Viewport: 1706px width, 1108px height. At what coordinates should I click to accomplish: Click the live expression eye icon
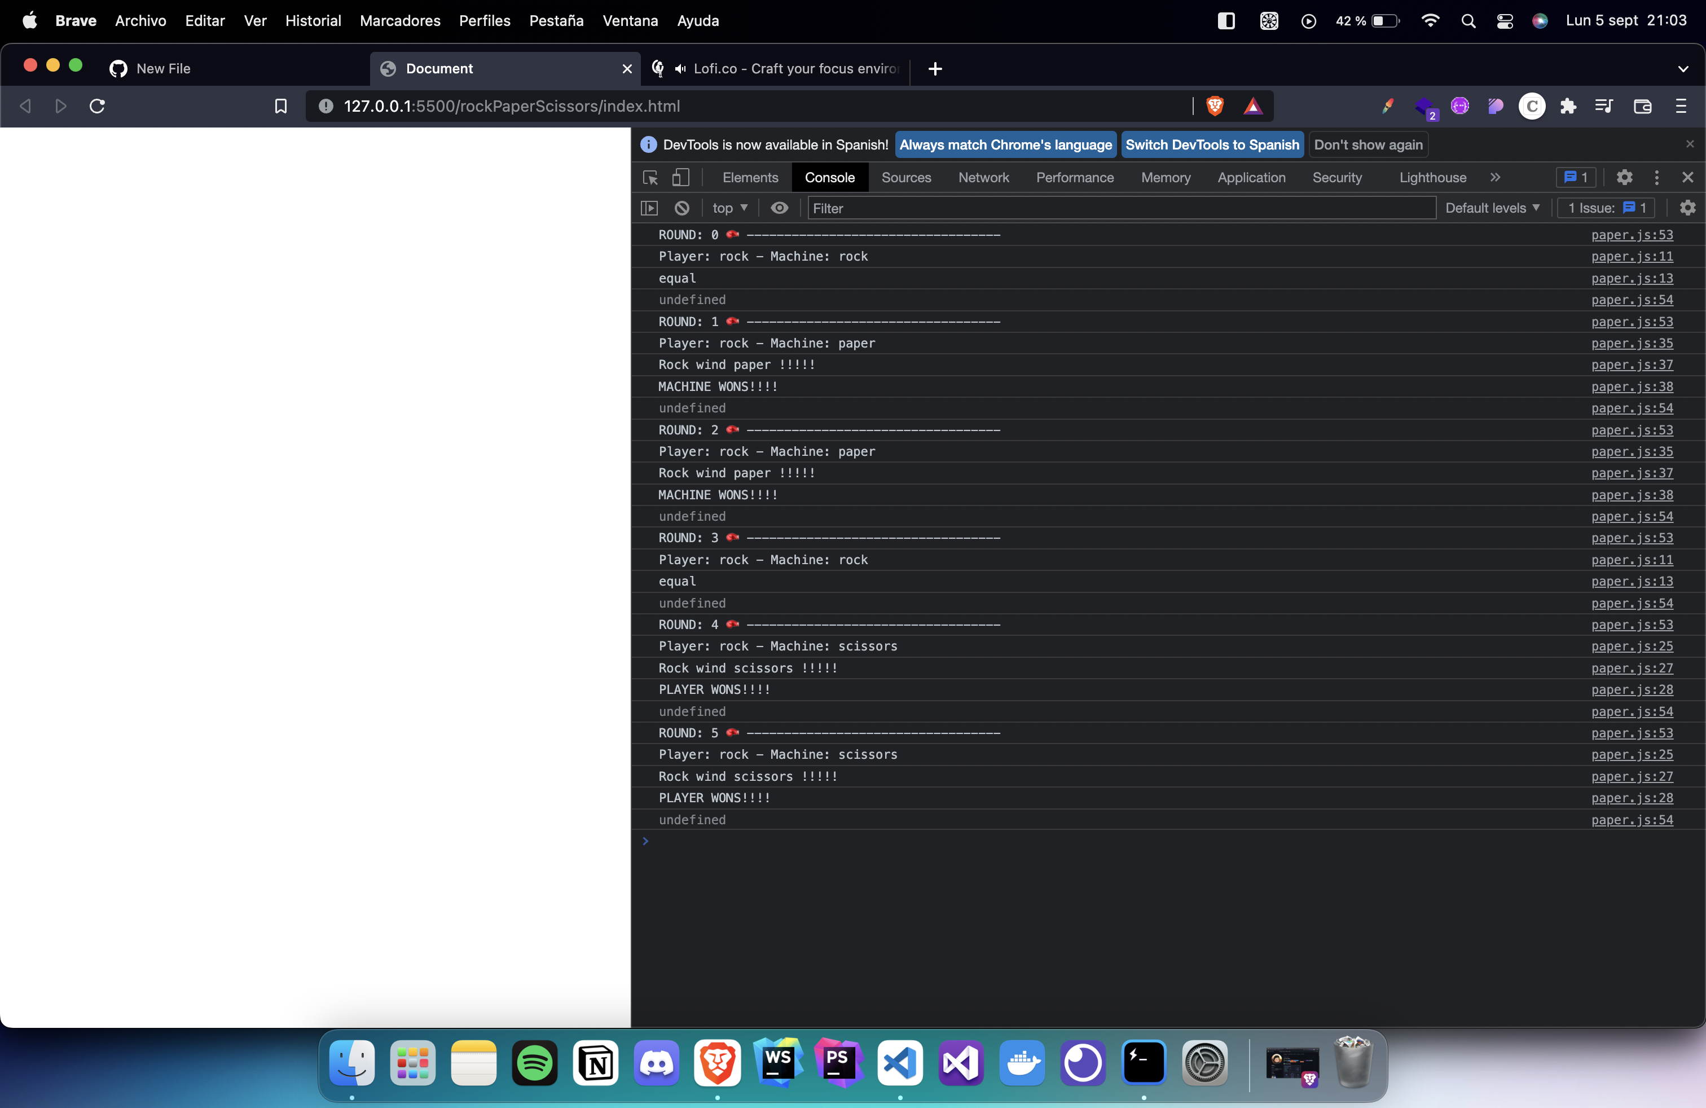click(779, 208)
